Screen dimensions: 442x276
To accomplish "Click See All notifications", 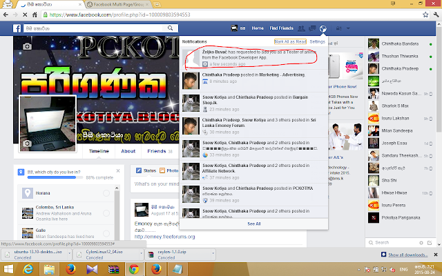I will click(254, 224).
